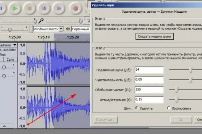This screenshot has width=202, height=134.
Task: Pause playback with the Pause button
Action: pyautogui.click(x=2, y=8)
